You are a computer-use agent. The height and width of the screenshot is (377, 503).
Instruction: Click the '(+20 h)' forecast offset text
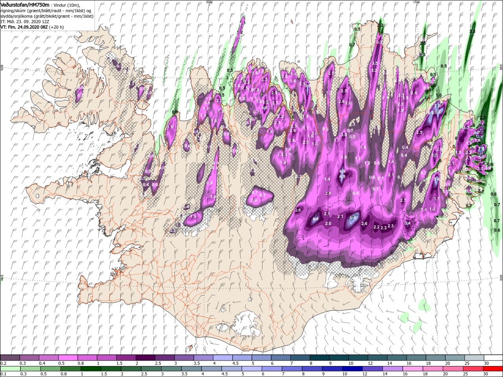pyautogui.click(x=57, y=27)
